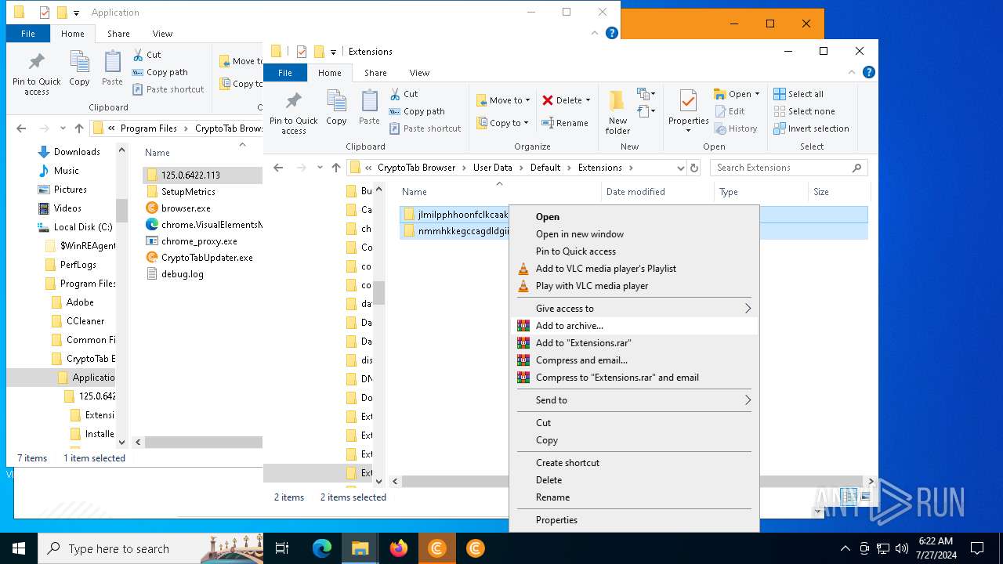1003x564 pixels.
Task: Expand Send to submenu
Action: [634, 400]
